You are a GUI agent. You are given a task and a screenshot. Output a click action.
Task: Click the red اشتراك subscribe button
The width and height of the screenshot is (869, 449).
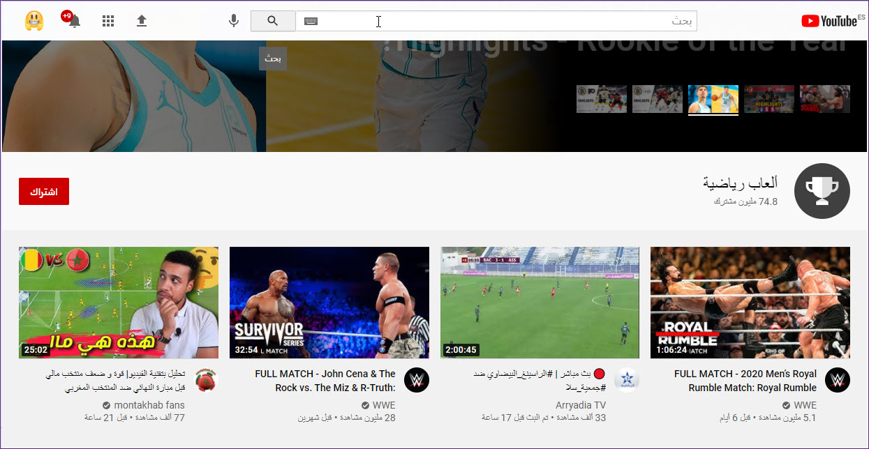pos(44,192)
